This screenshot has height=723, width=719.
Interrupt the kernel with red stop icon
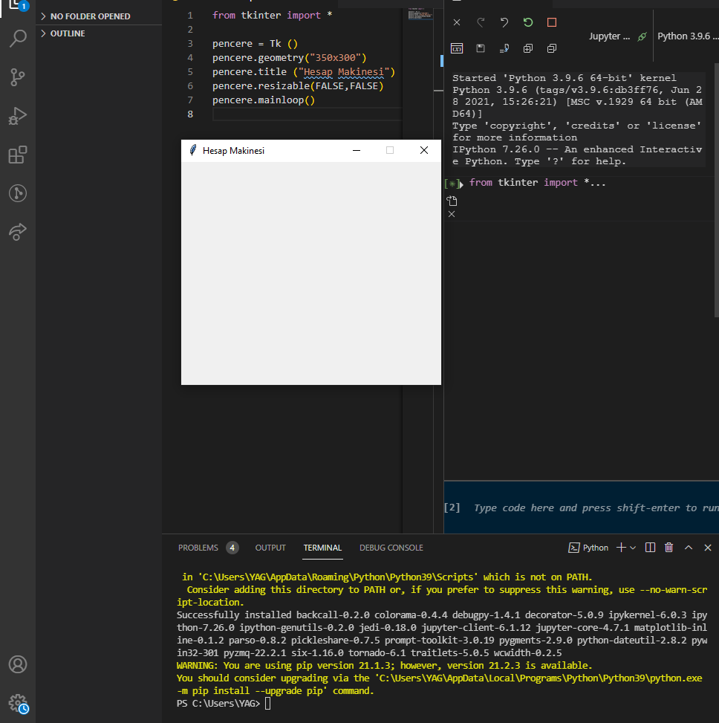(552, 23)
